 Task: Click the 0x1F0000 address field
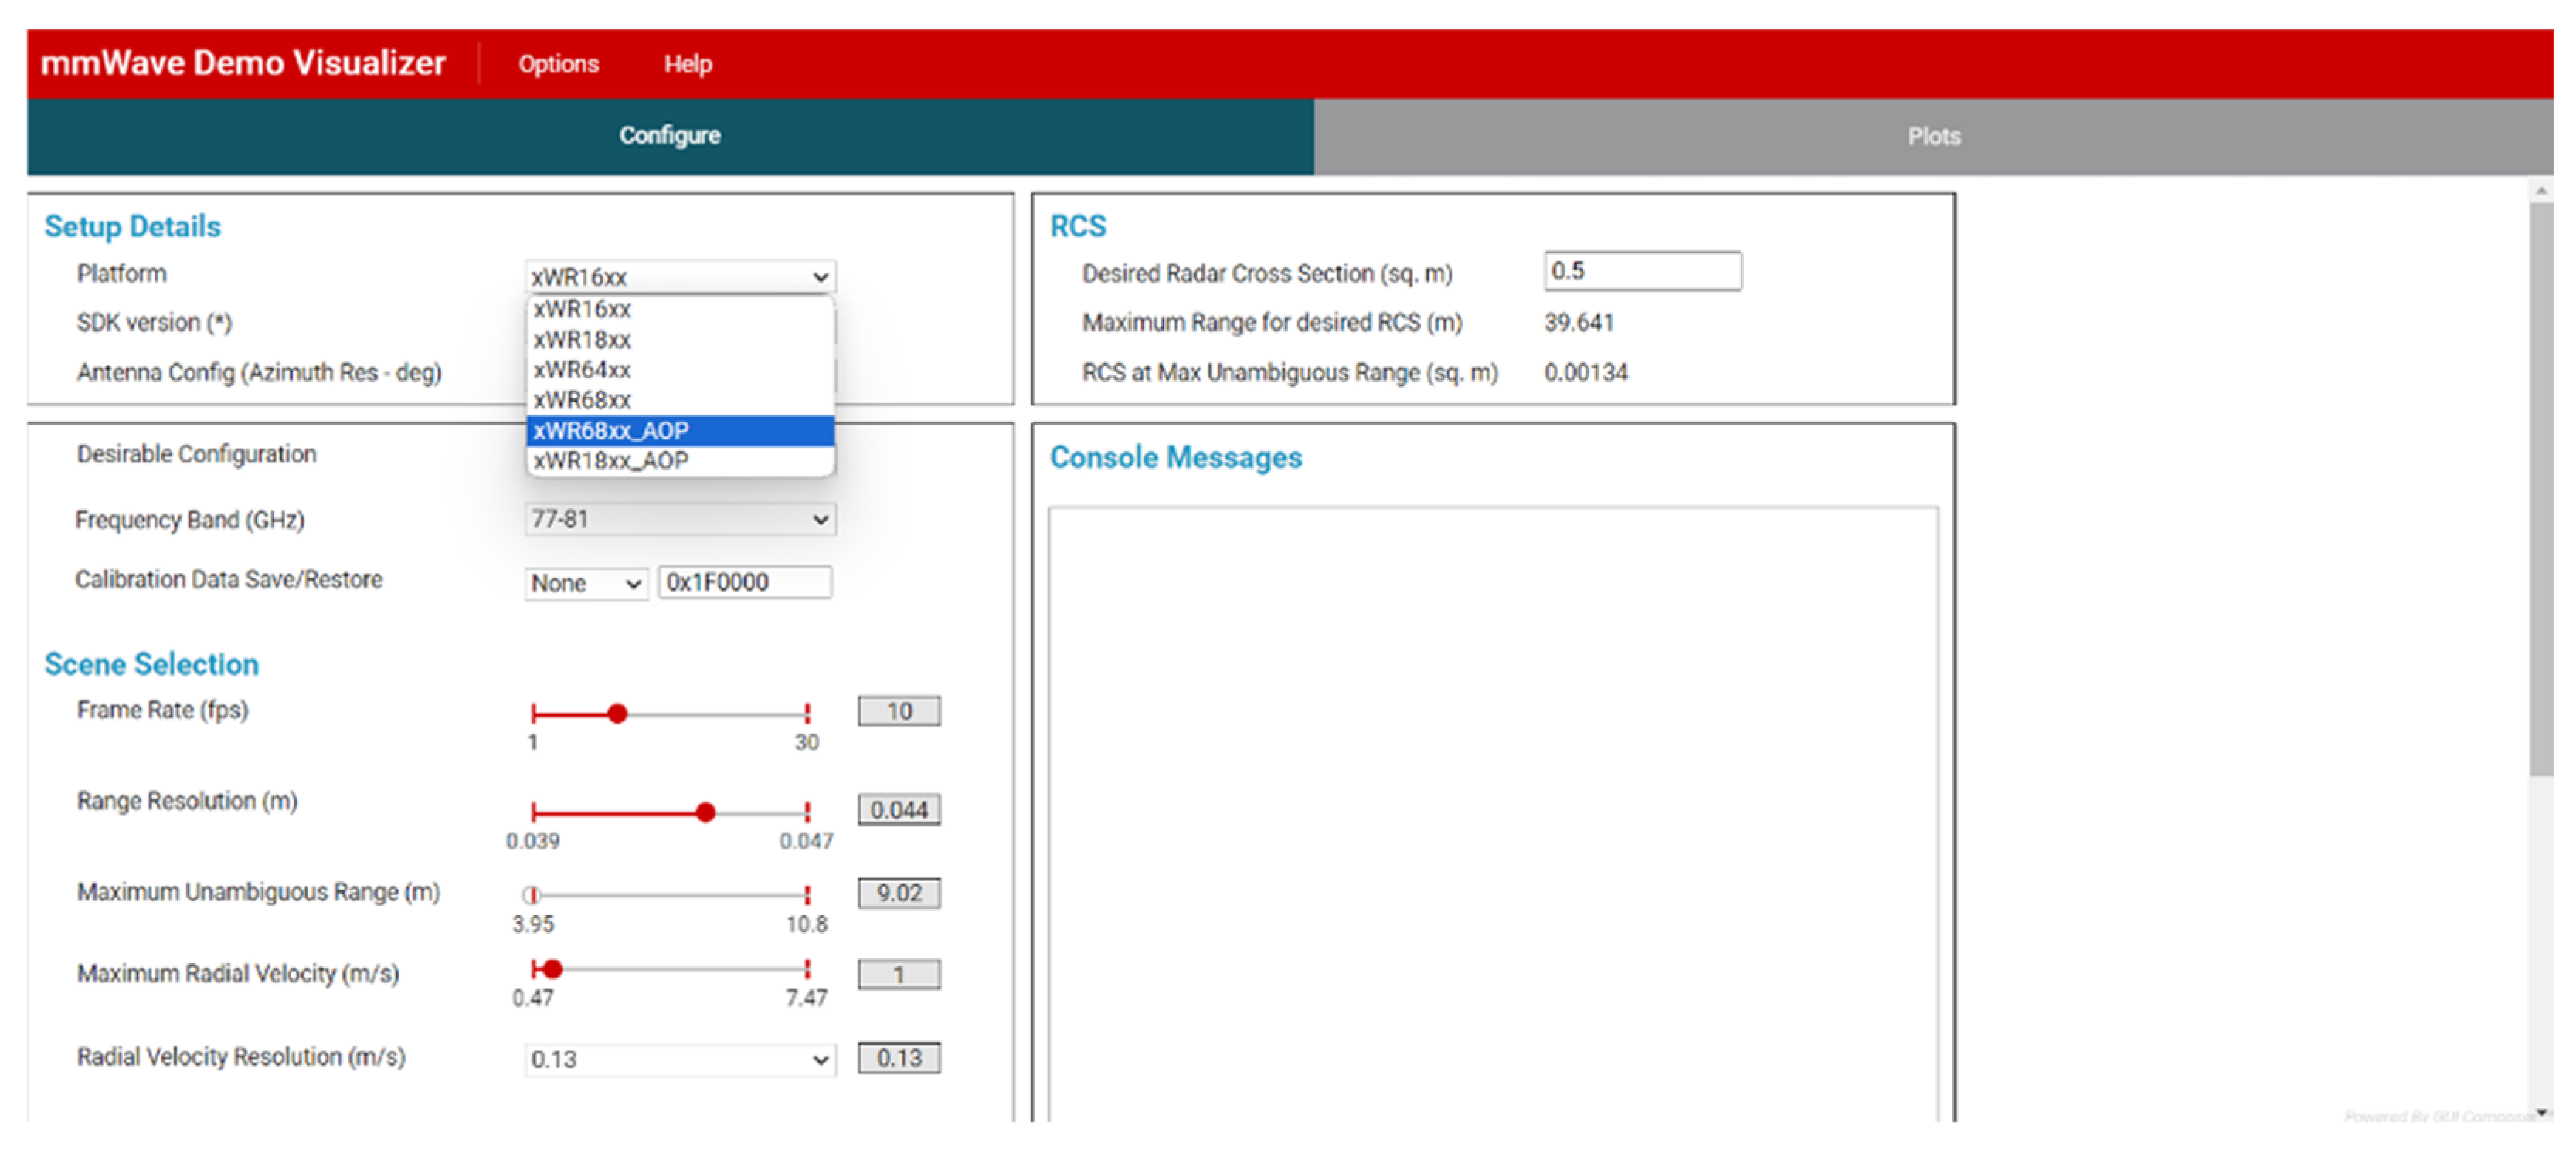pos(744,582)
